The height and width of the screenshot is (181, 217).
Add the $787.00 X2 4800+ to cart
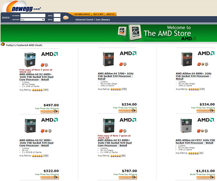click(x=128, y=177)
